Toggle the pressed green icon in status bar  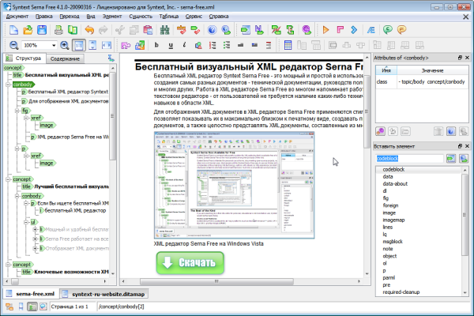[x=32, y=307]
